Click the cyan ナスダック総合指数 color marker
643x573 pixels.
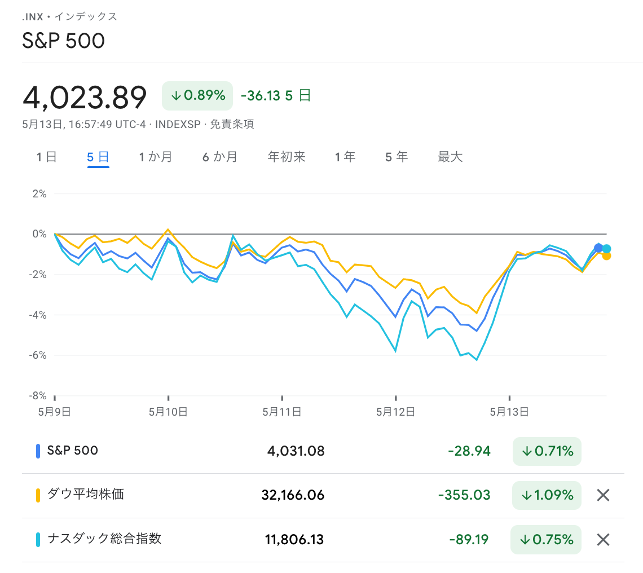38,540
